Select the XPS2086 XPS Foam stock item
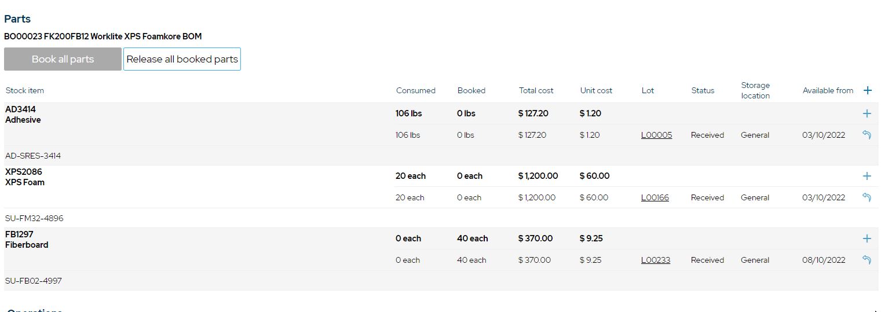Screen dimensions: 892x312 tap(25, 177)
